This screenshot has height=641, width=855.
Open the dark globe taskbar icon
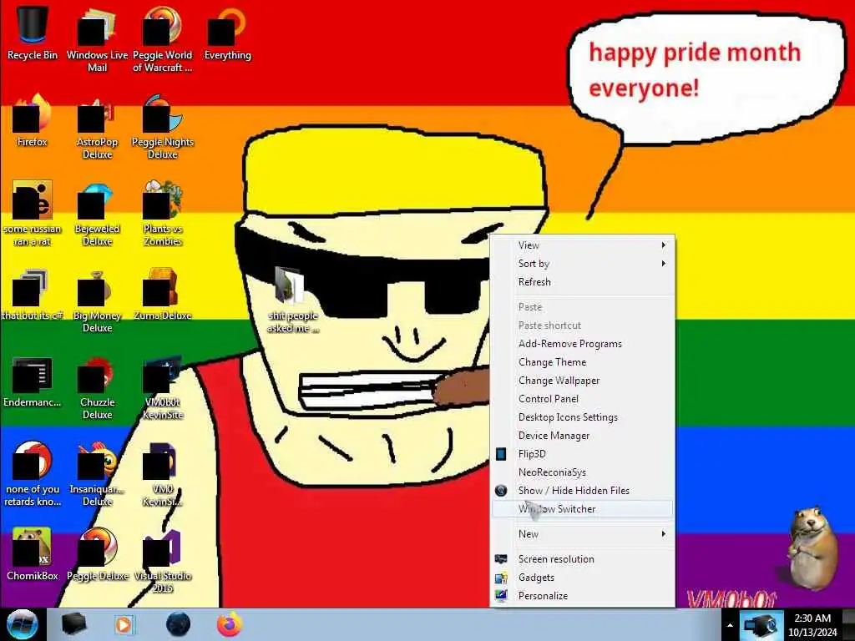click(178, 624)
